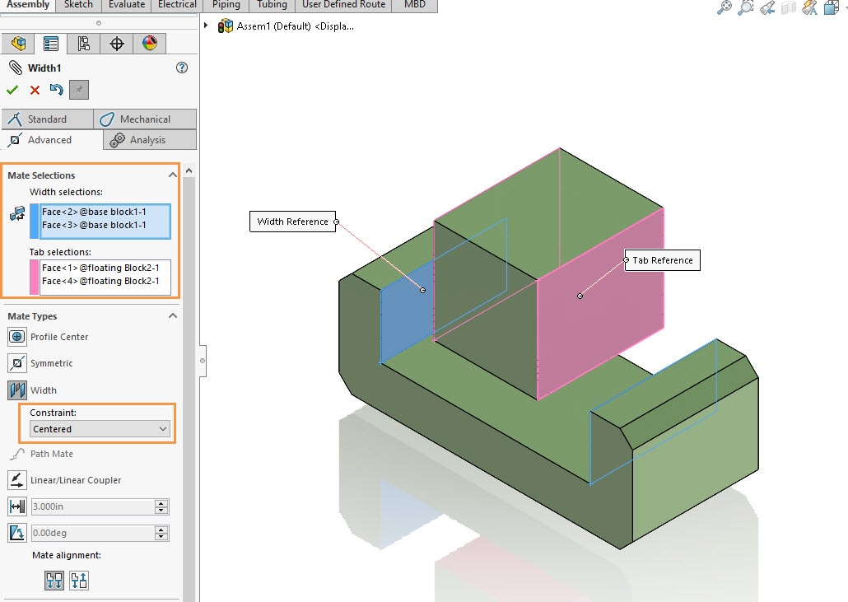Image resolution: width=848 pixels, height=602 pixels.
Task: Choose the Width mate type
Action: (x=32, y=390)
